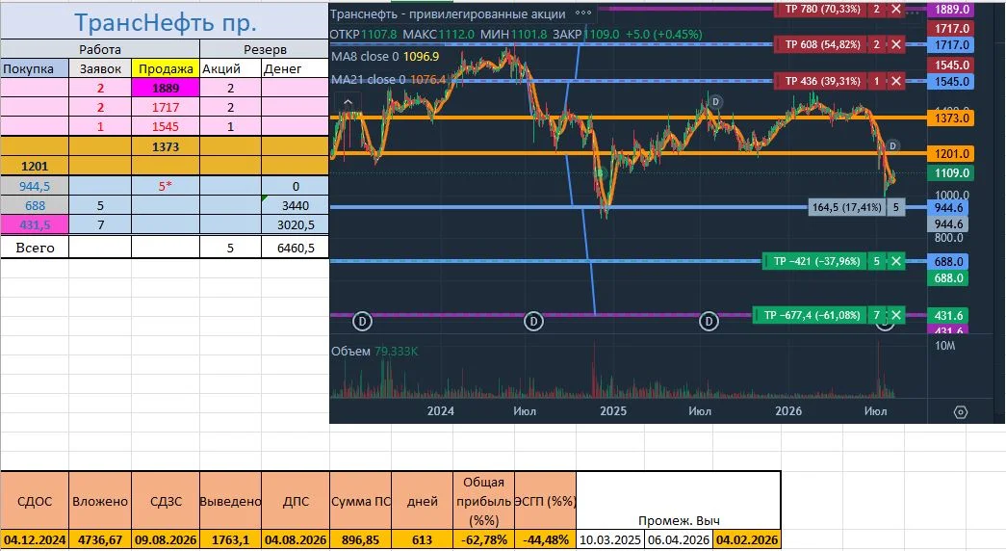
Task: Select the TP 436 (39,31%) order label
Action: click(822, 81)
